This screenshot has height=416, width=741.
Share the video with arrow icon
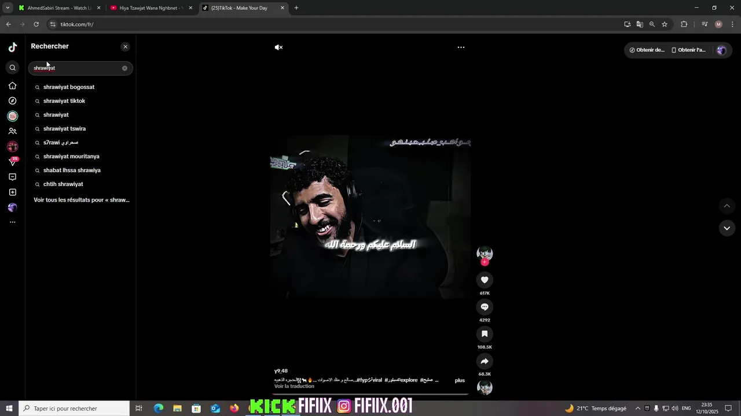(485, 361)
